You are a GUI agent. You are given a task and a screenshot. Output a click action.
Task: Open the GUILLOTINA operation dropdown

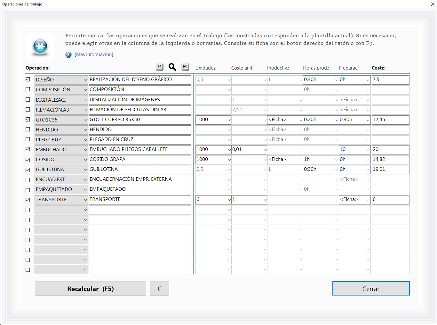click(85, 170)
